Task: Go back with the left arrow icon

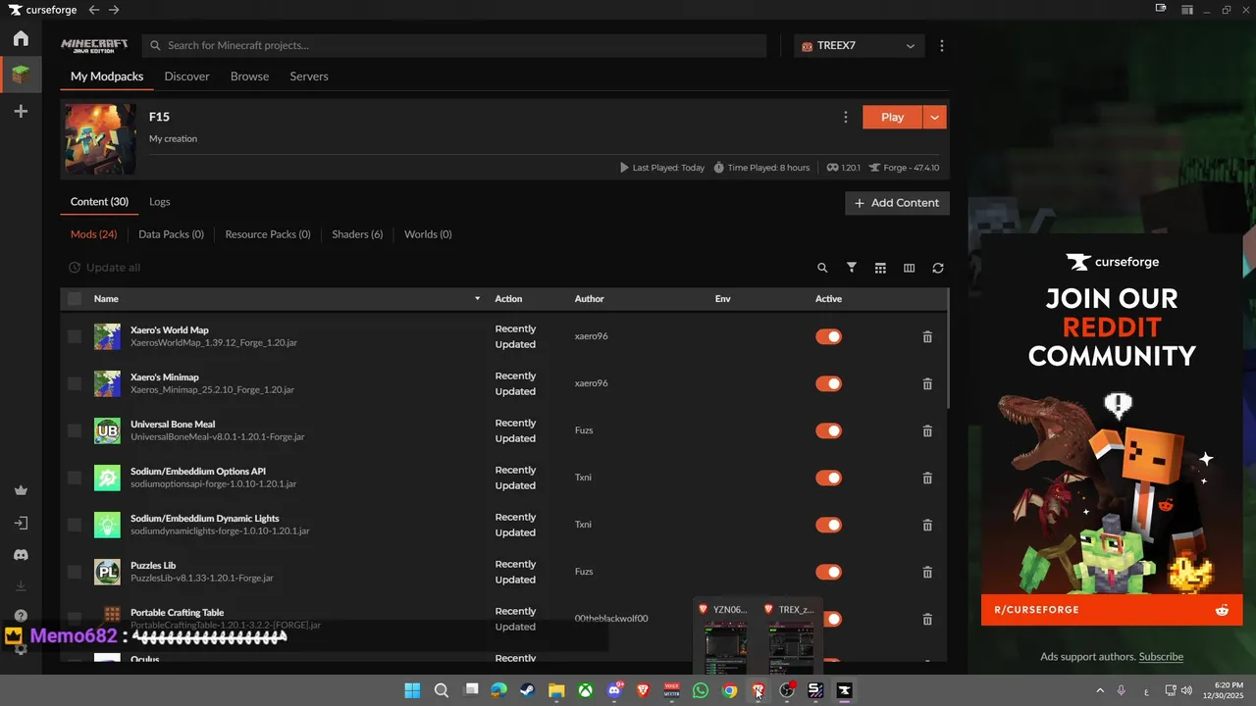Action: point(94,10)
